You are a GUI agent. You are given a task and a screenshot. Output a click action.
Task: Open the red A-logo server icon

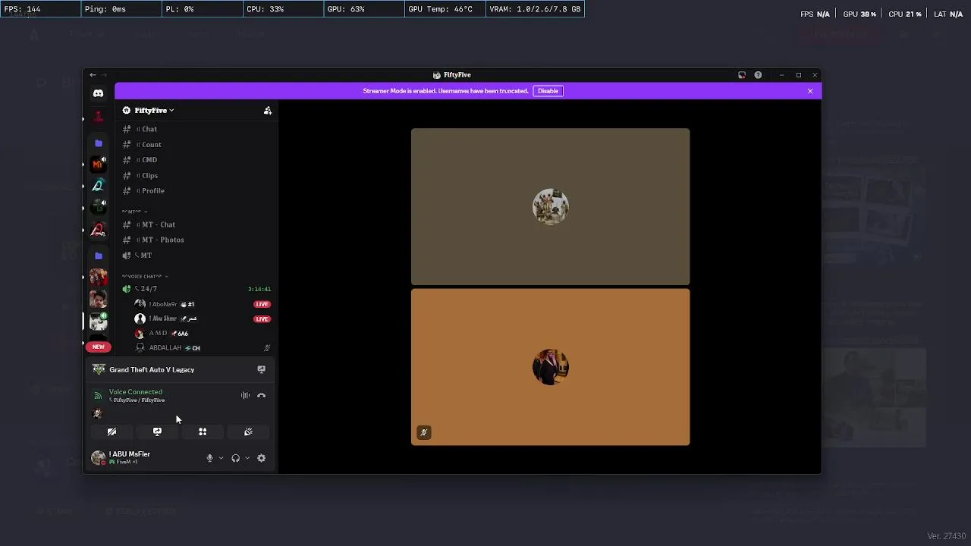click(x=98, y=228)
